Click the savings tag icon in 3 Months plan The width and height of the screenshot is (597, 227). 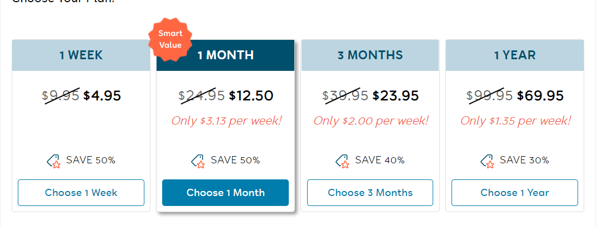(343, 161)
